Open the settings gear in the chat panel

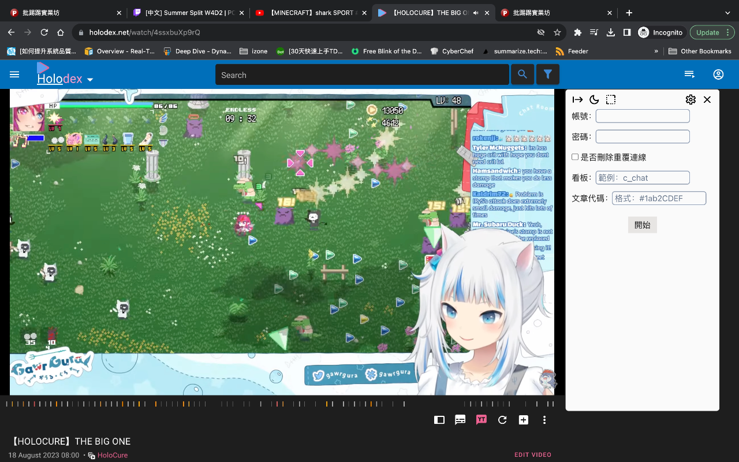click(691, 99)
